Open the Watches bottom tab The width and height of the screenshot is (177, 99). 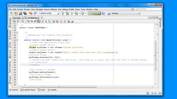(14, 90)
